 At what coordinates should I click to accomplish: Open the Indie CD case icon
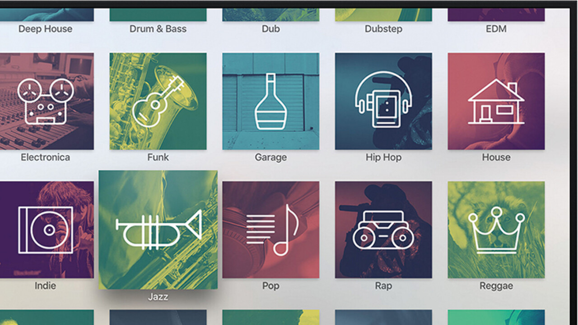point(45,230)
